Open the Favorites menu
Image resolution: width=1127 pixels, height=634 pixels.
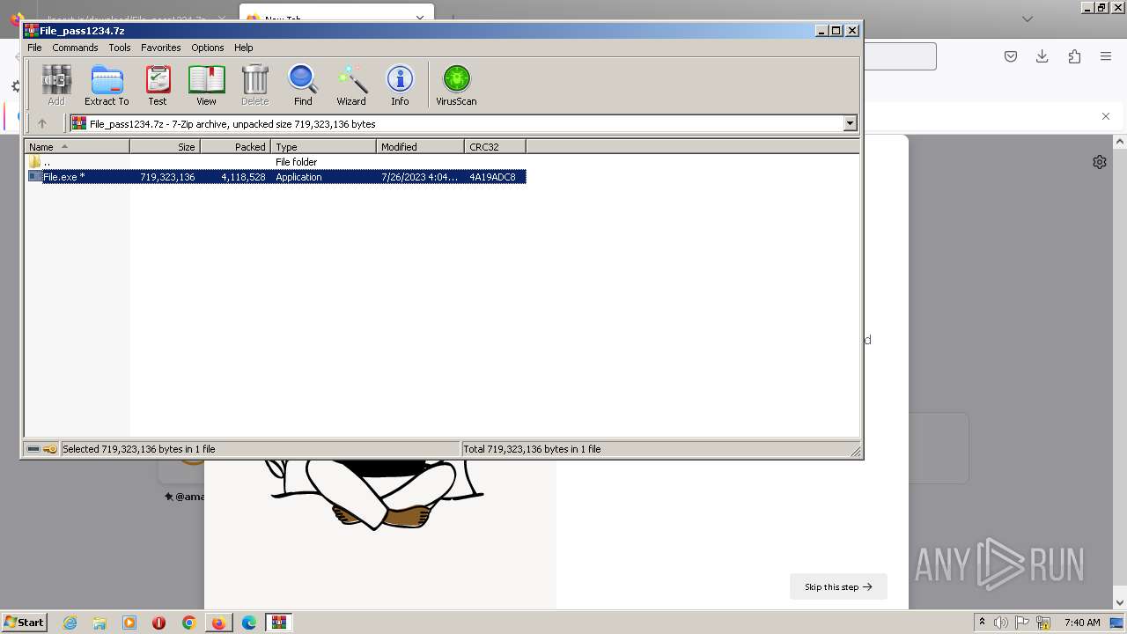(160, 48)
